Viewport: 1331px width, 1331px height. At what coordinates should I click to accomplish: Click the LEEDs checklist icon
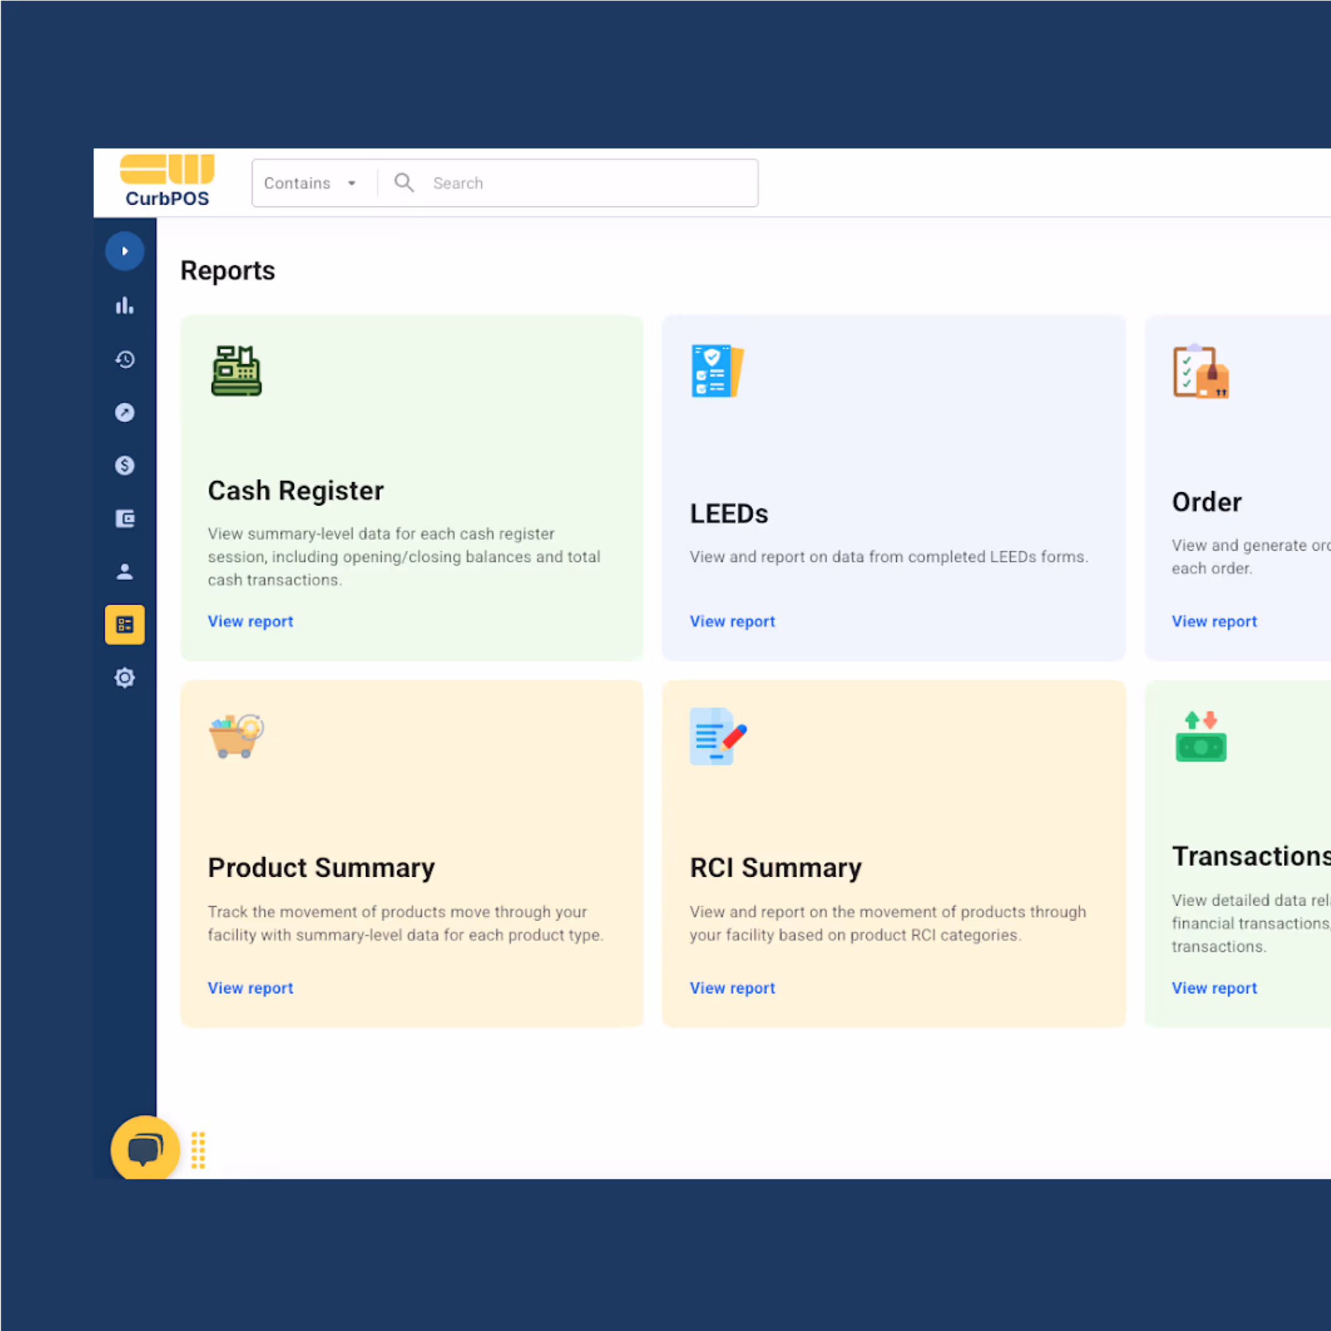(717, 371)
